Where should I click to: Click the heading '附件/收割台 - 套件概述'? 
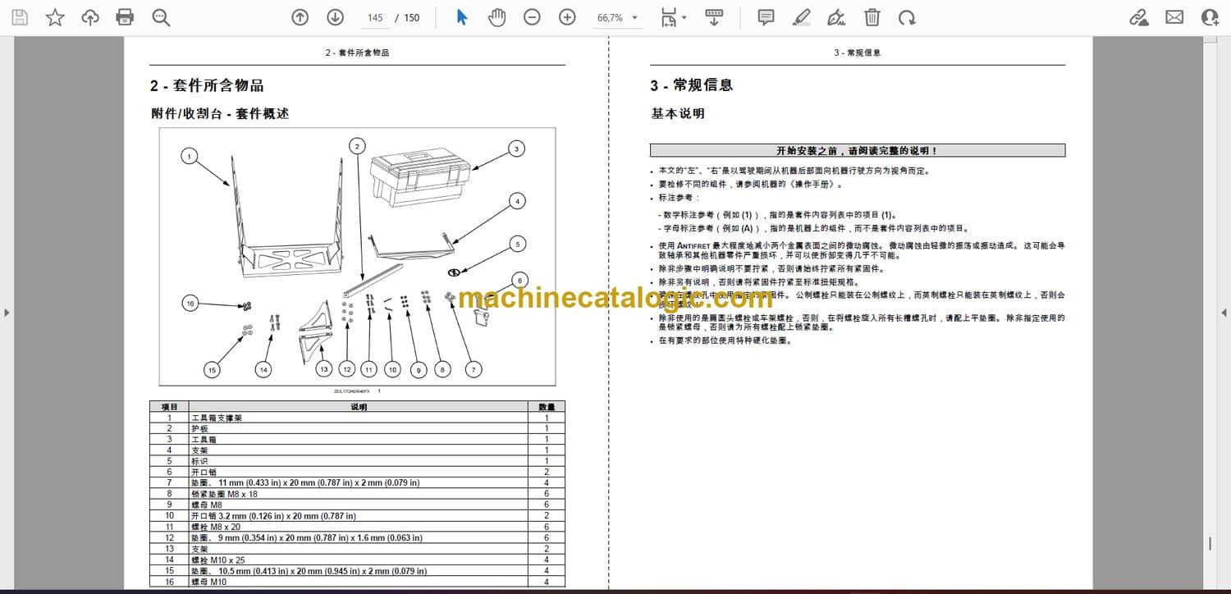pyautogui.click(x=220, y=114)
